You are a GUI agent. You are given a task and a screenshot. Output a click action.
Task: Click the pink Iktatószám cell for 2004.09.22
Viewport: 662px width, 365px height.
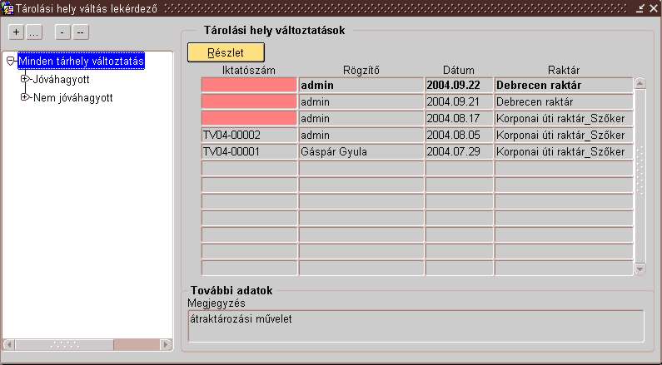[x=250, y=85]
